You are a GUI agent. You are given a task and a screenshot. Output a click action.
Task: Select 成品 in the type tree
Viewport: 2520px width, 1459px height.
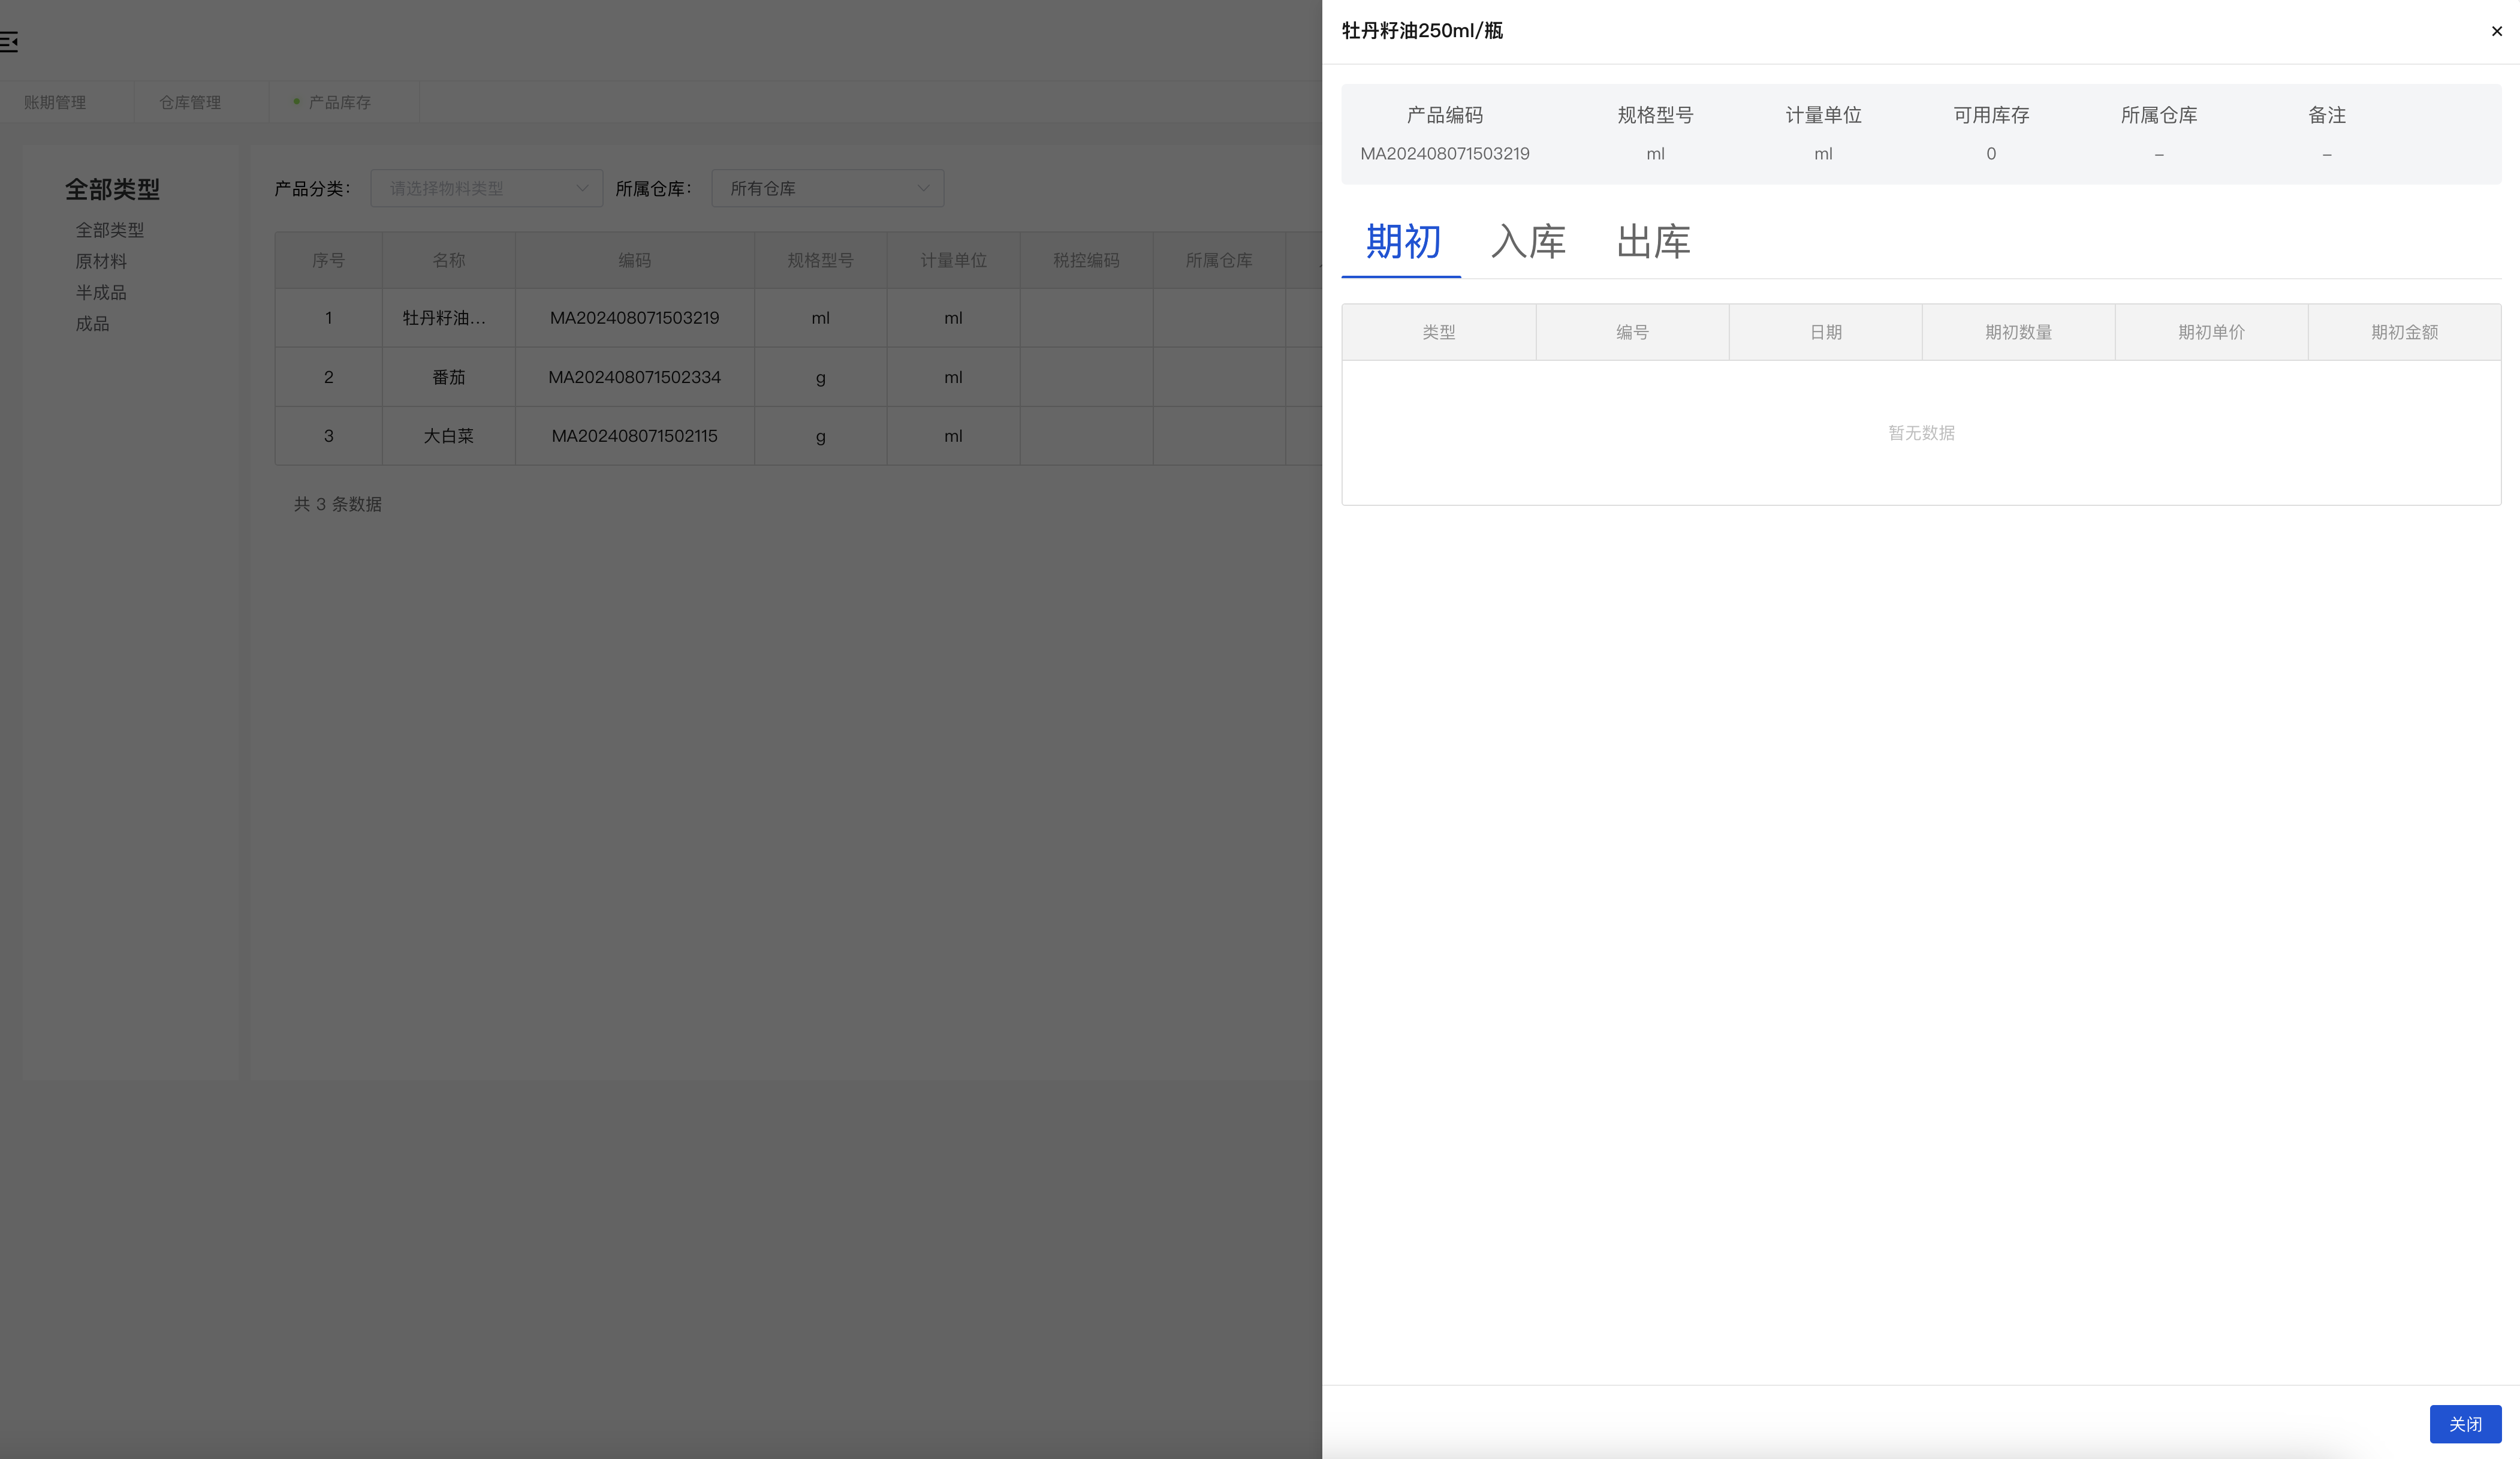92,323
